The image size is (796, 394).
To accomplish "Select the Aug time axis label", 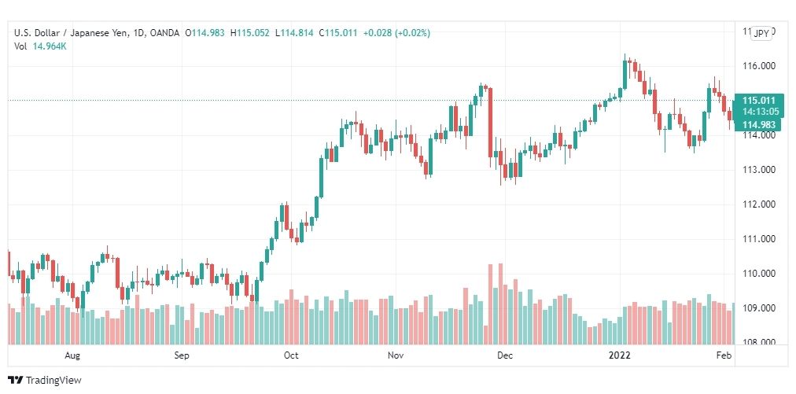I will coord(72,355).
